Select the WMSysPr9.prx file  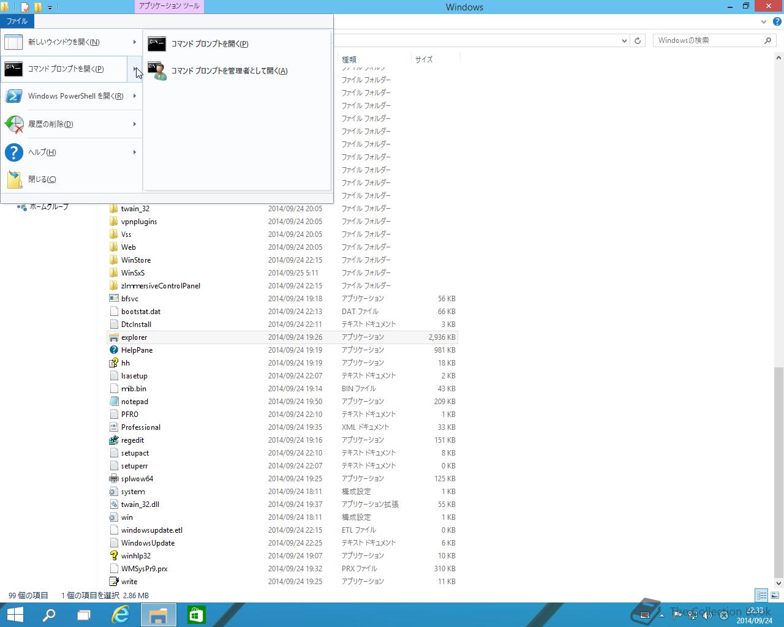(x=145, y=569)
